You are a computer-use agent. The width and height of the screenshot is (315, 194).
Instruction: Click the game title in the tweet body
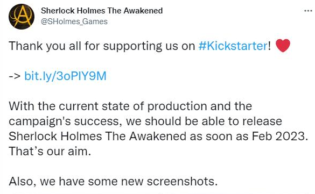pyautogui.click(x=97, y=136)
